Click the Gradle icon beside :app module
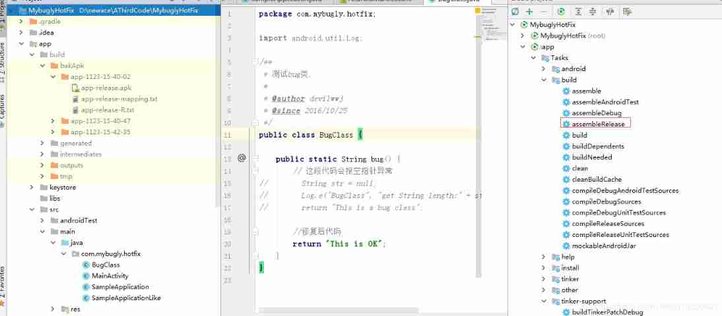This screenshot has width=722, height=316. pos(535,47)
